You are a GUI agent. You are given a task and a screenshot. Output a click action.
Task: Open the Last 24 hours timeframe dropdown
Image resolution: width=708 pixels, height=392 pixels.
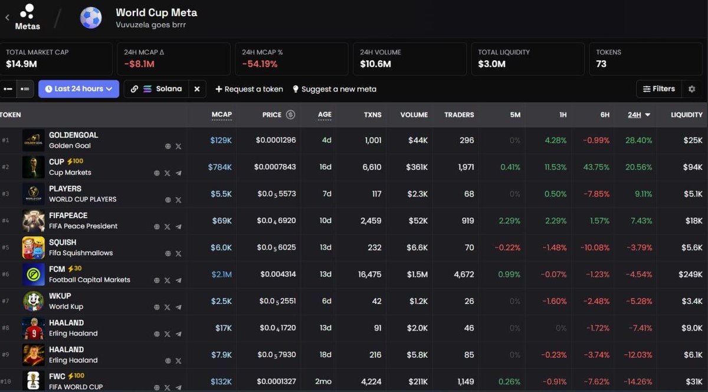coord(78,89)
